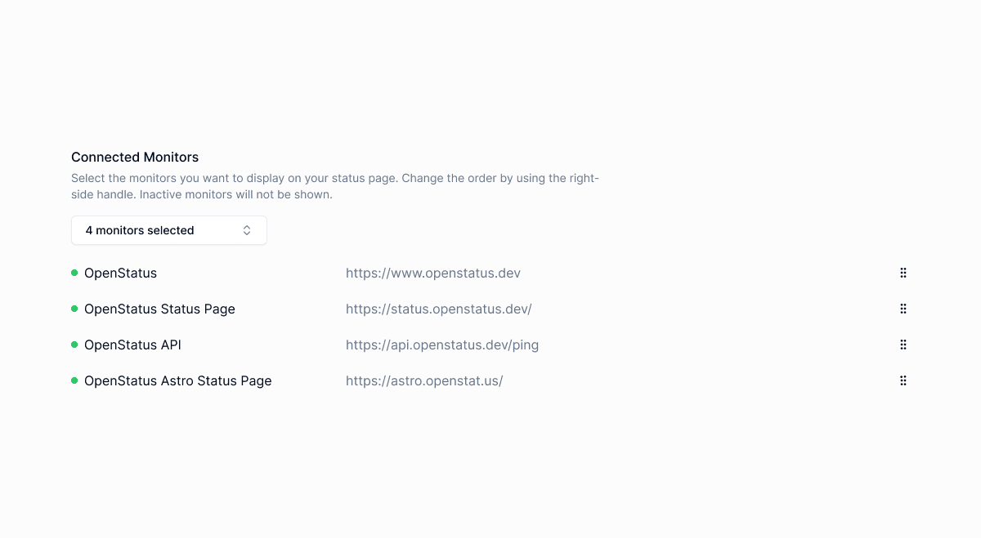981x538 pixels.
Task: Select the OpenStatus Astro Status Page row
Action: tap(177, 380)
